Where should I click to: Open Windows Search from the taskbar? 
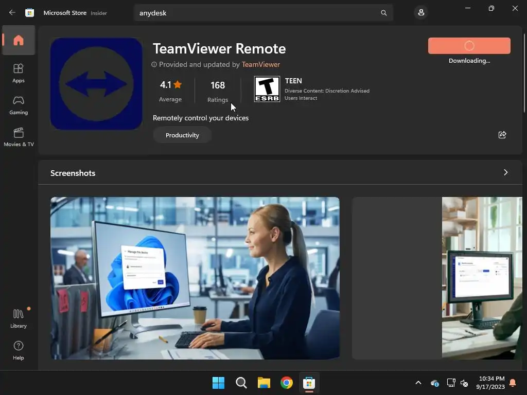241,383
